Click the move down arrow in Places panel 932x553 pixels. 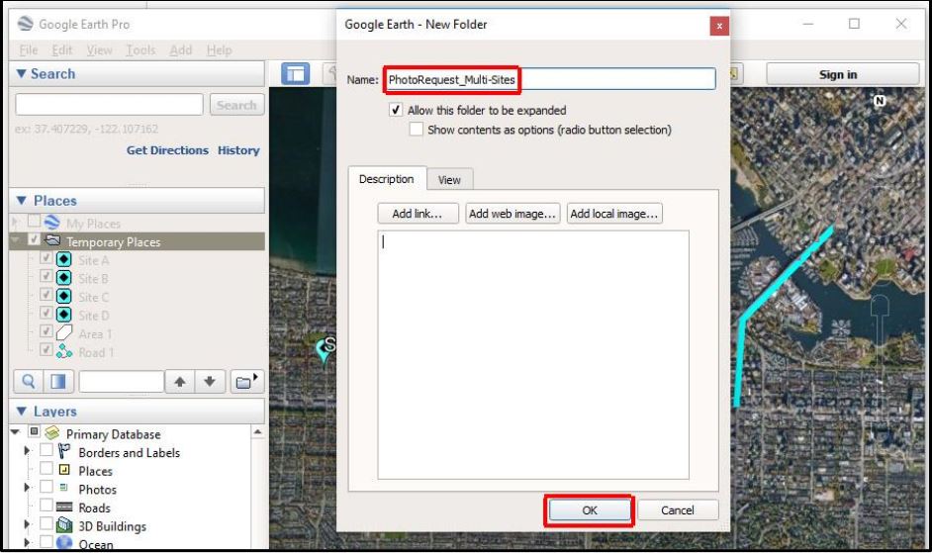tap(210, 381)
